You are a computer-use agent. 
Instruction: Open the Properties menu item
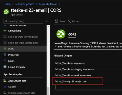coord(14,55)
